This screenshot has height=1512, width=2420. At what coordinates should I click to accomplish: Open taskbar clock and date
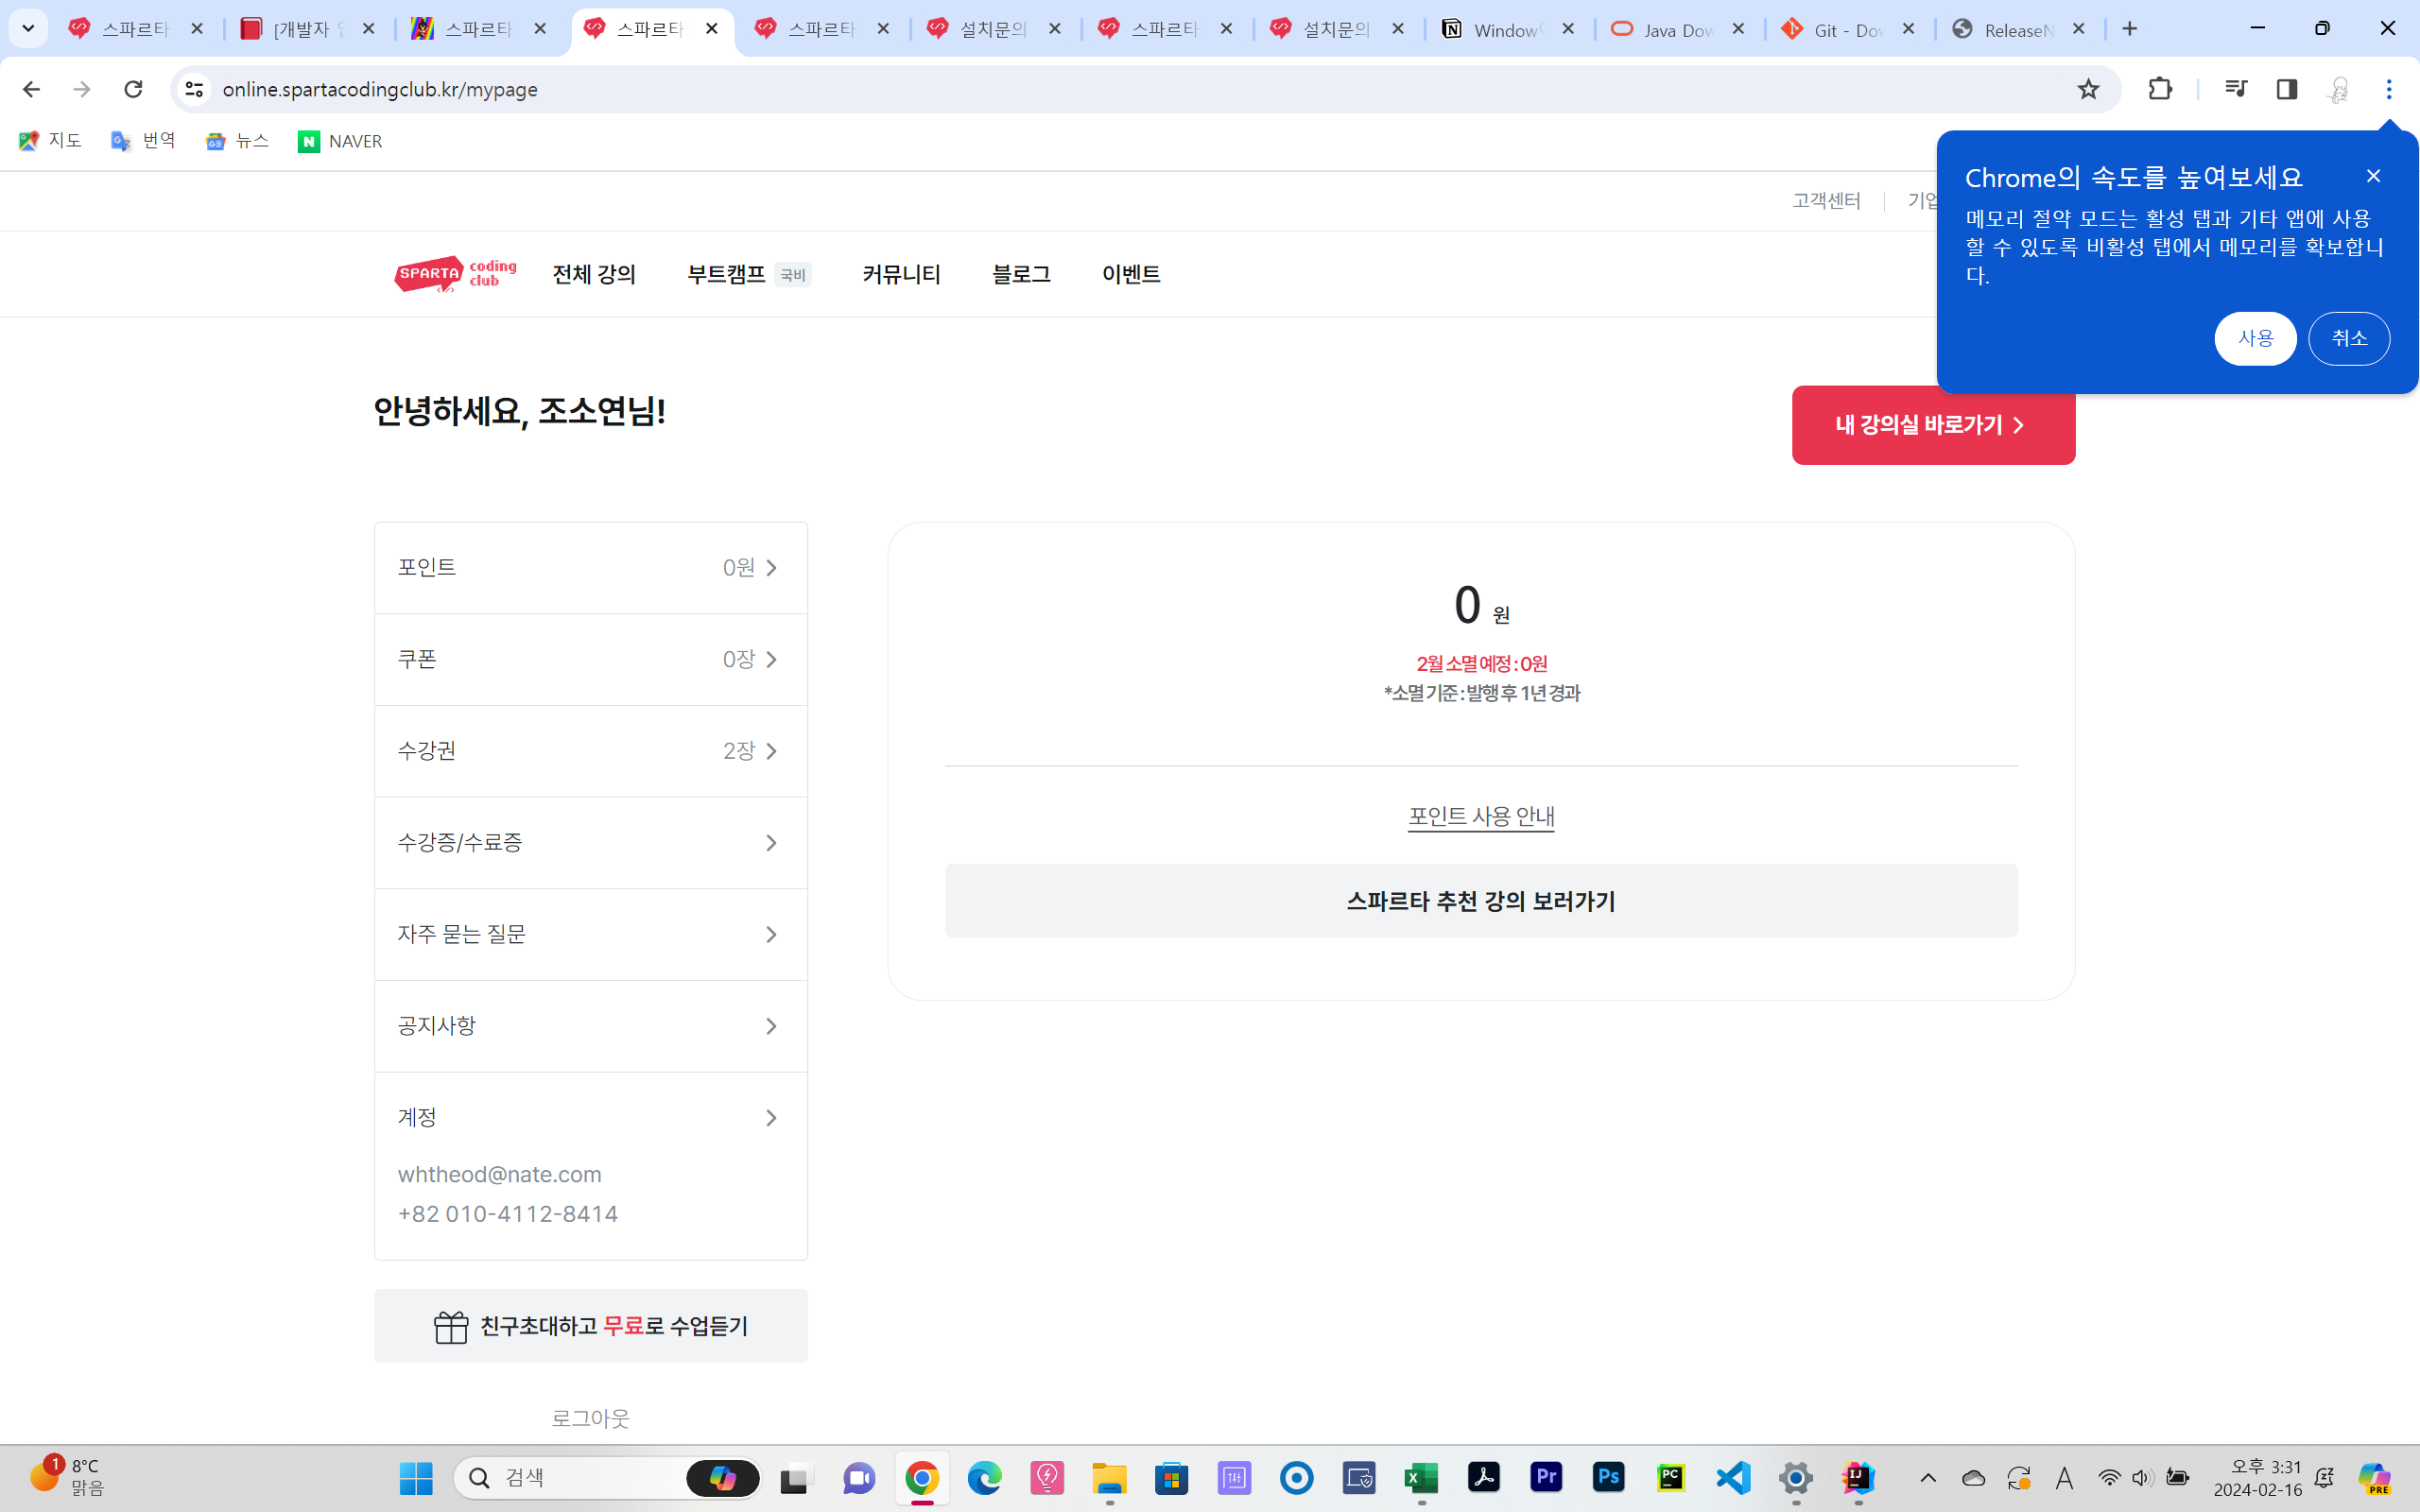[x=2257, y=1478]
